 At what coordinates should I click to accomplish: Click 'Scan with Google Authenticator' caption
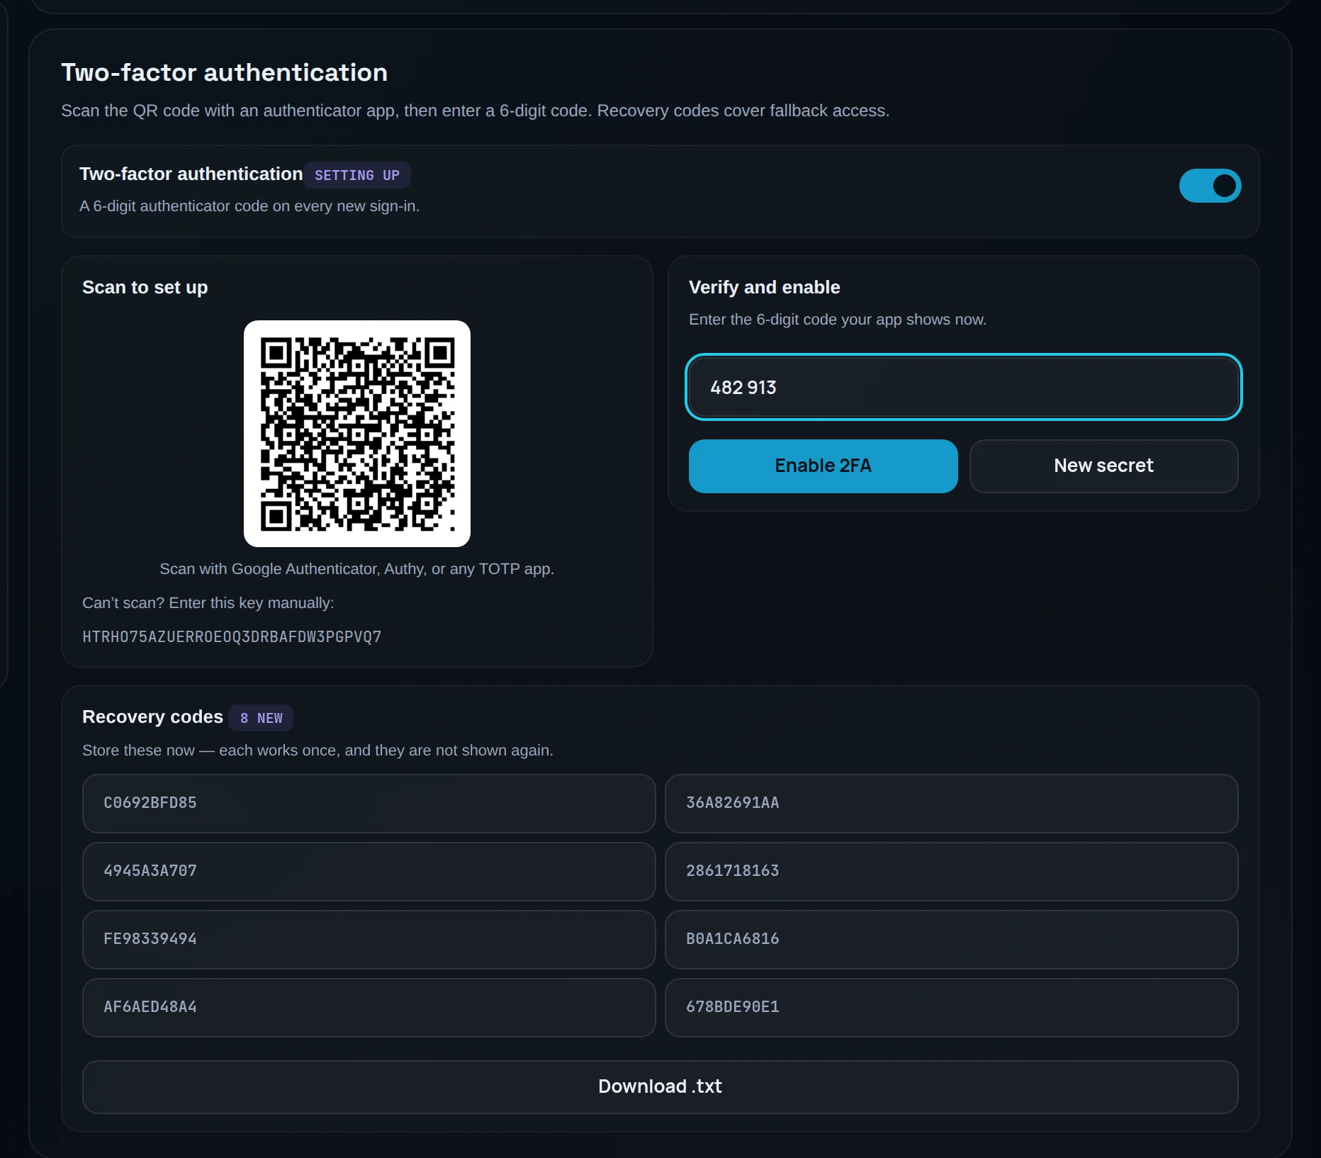356,569
